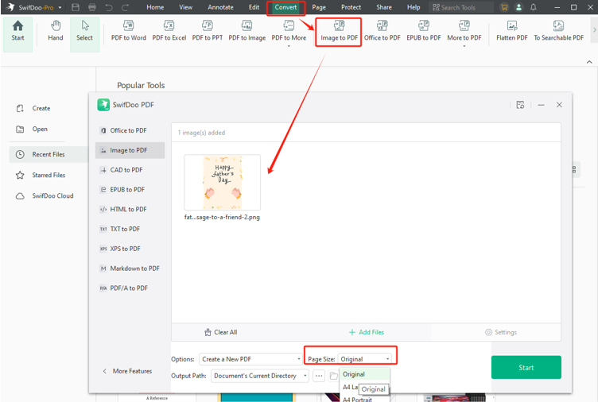The height and width of the screenshot is (402, 598).
Task: Collapse the ribbon with the chevron
Action: click(x=589, y=62)
